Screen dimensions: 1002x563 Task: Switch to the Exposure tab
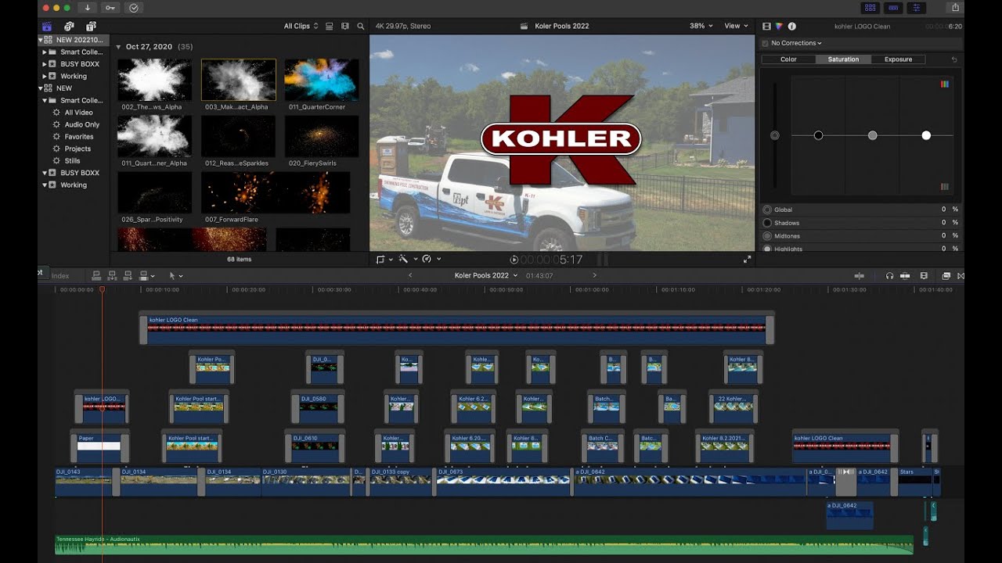tap(898, 59)
